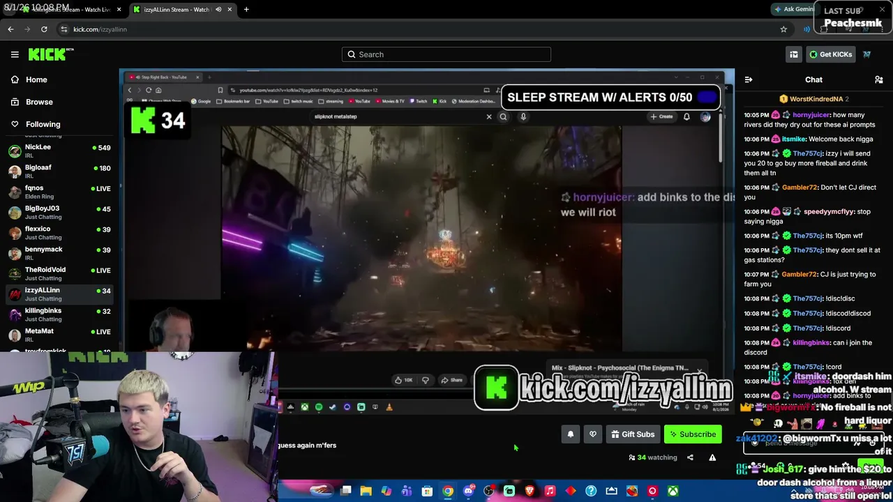Select the izzyALLinn Stream browser tab
893x502 pixels.
coord(181,10)
